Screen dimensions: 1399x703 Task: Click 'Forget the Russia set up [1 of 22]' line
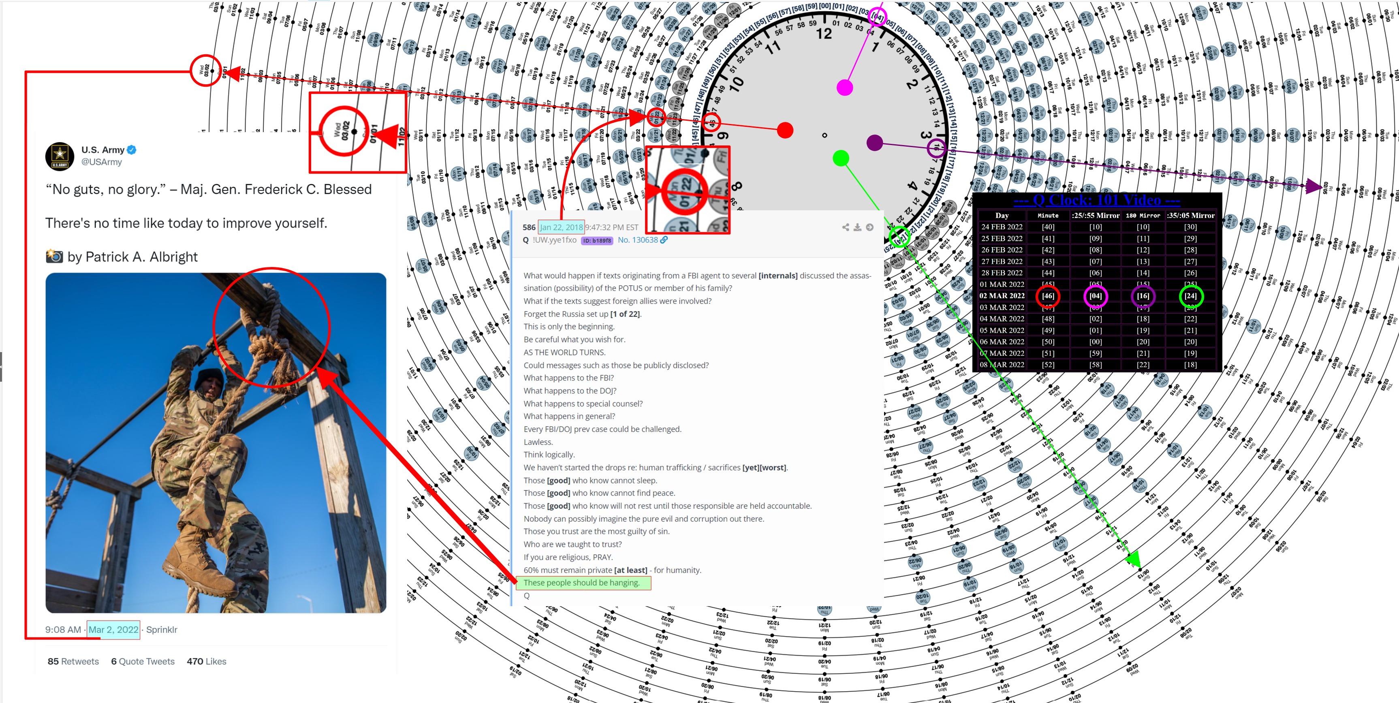582,314
